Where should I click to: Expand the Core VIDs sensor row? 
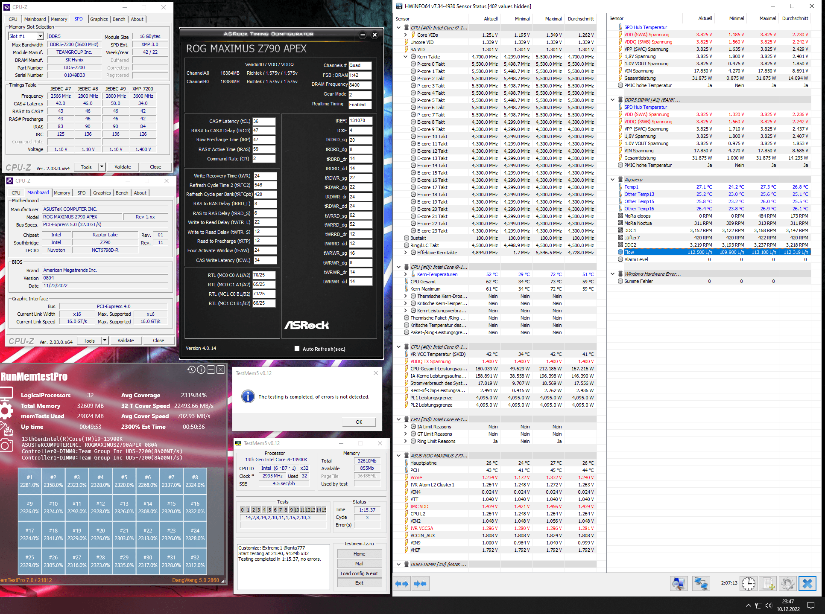(x=405, y=35)
